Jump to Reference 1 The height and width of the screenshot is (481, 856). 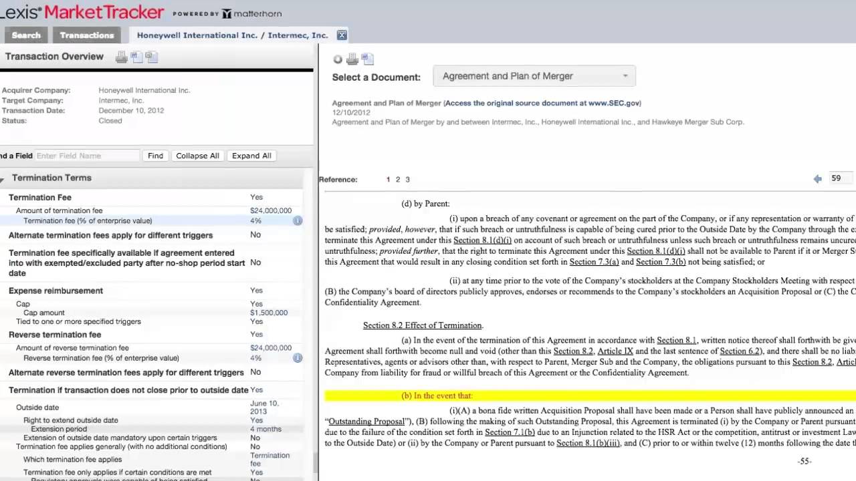(388, 179)
